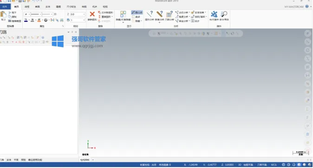313x168 pixels.
Task: Click the red X delete entities icon
Action: coord(92,14)
